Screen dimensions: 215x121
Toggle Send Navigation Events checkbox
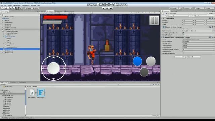click(x=183, y=33)
